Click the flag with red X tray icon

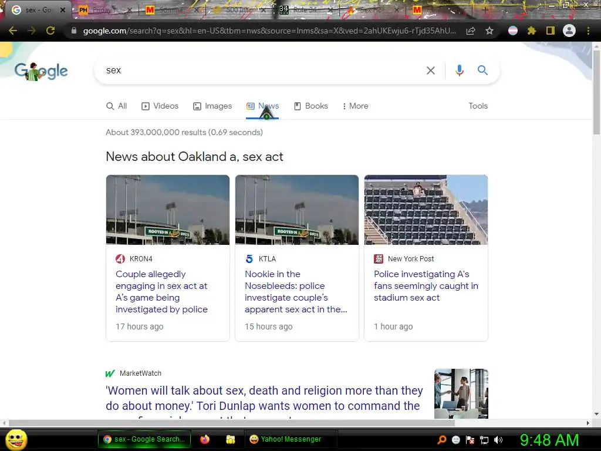point(470,440)
